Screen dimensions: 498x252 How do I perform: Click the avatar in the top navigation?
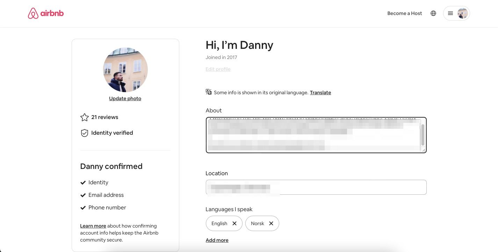click(x=462, y=13)
